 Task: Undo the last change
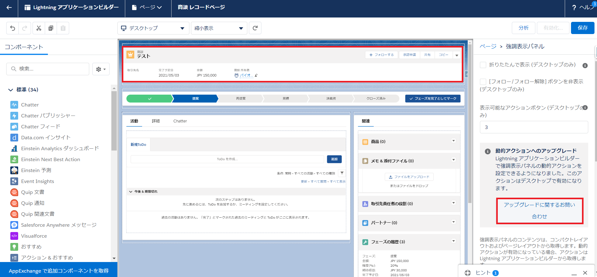click(13, 28)
